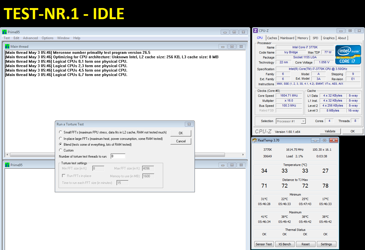Click the Multiplier value x 16.0
Viewport: 365px width, 250px height.
tap(289, 100)
